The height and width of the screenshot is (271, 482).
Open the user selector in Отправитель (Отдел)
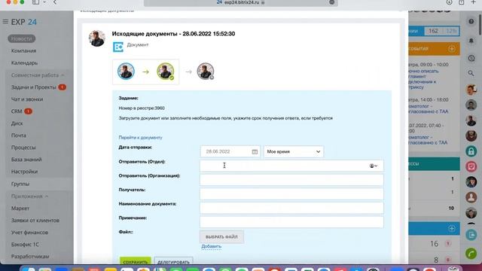click(x=374, y=166)
